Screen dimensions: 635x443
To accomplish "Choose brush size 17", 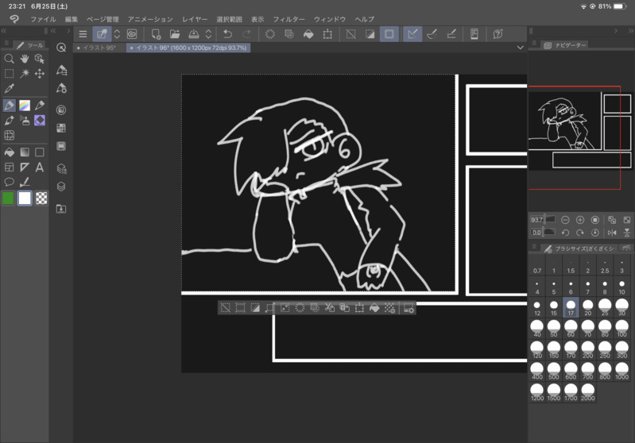I will point(571,307).
